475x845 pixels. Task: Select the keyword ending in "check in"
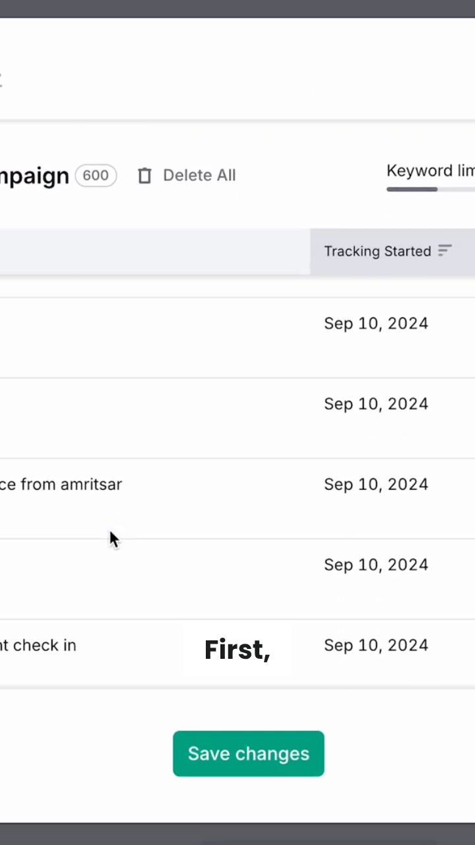38,646
